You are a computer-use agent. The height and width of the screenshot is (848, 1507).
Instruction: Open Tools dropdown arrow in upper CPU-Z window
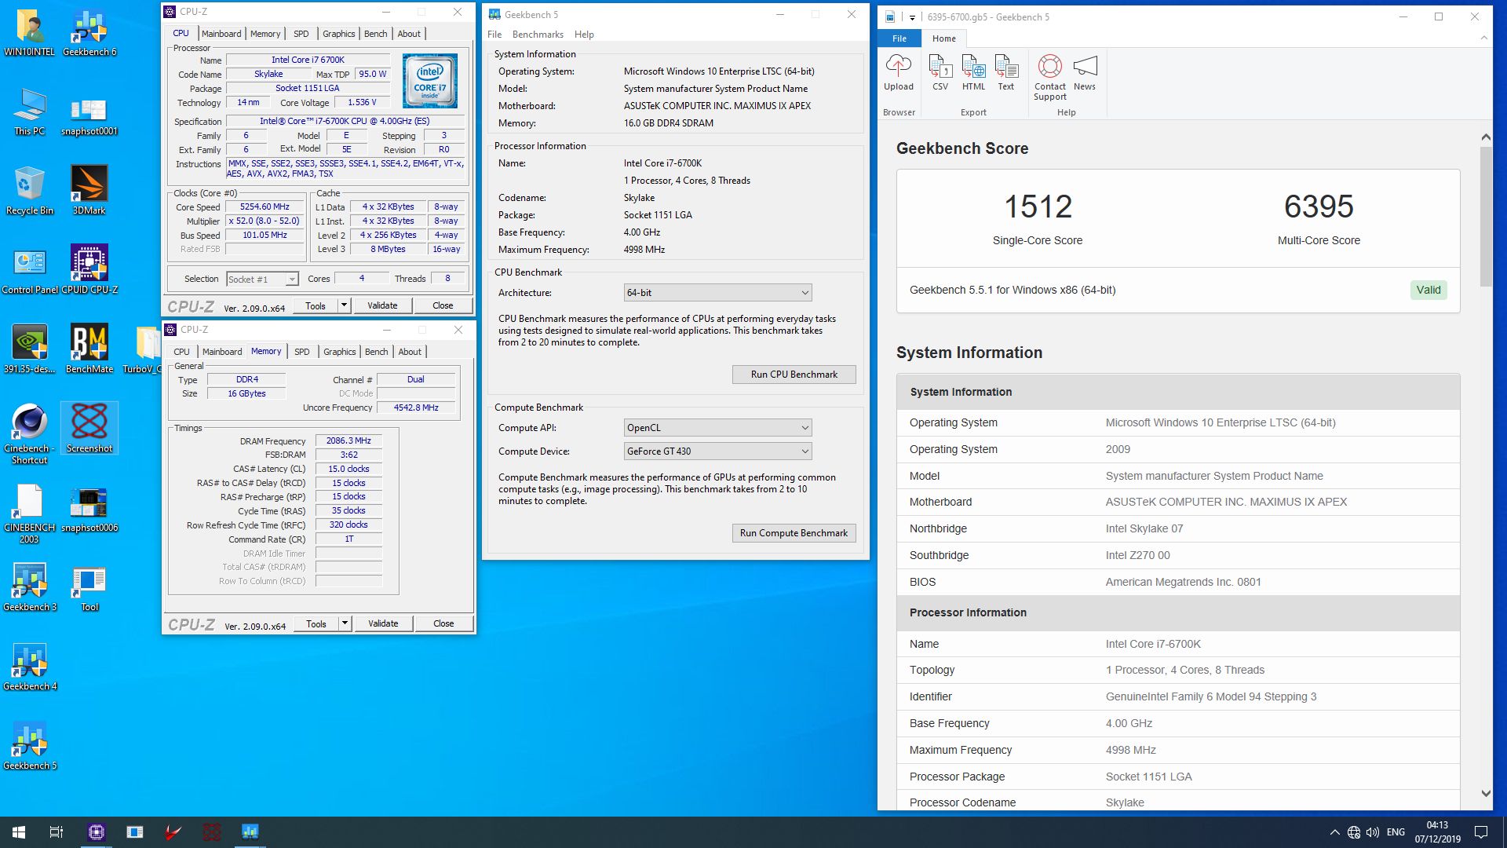pos(344,305)
